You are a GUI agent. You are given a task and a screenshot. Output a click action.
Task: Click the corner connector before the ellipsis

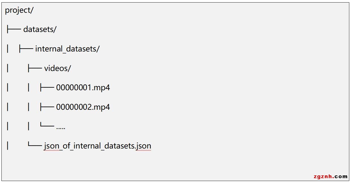pos(47,126)
